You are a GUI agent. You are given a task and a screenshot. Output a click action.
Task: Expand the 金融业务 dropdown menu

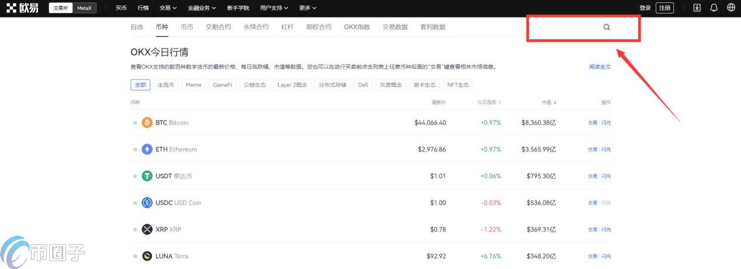click(202, 8)
